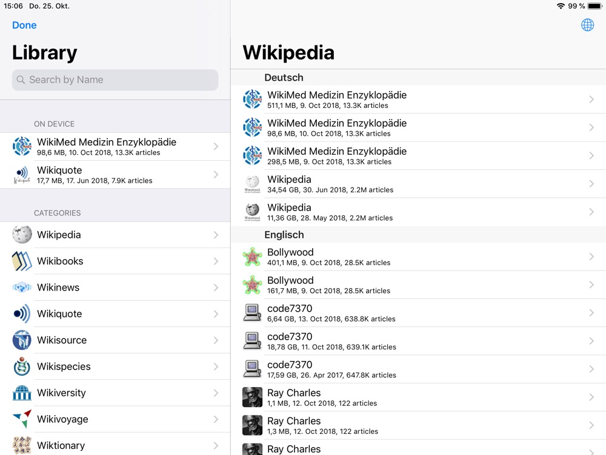Click the Wikivoyage arrows icon
This screenshot has width=606, height=455.
coord(22,419)
